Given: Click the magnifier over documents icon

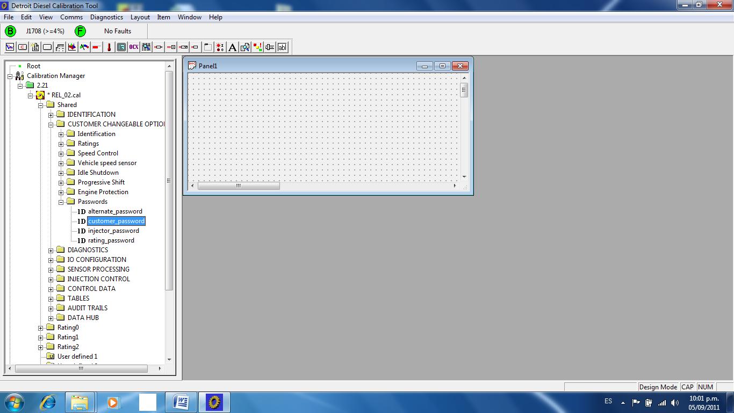Looking at the screenshot, I should (x=245, y=47).
